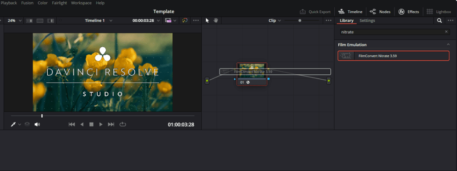Viewport: 457px width, 171px height.
Task: Click node 01 RGB input triangle
Action: 235,79
